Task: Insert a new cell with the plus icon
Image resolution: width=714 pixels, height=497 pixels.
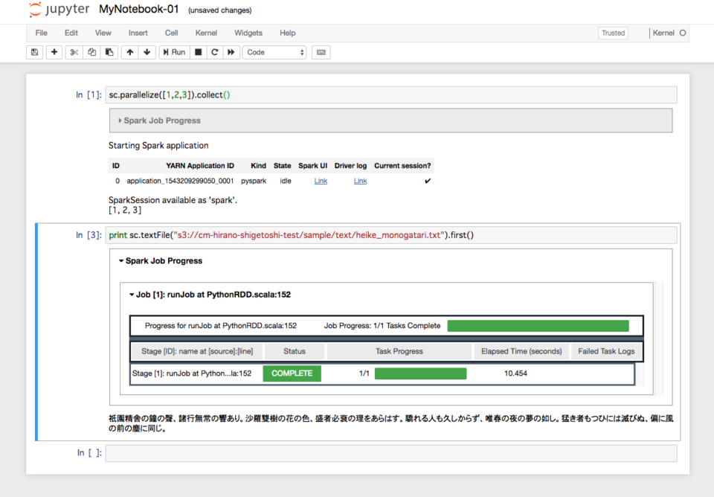Action: (x=53, y=52)
